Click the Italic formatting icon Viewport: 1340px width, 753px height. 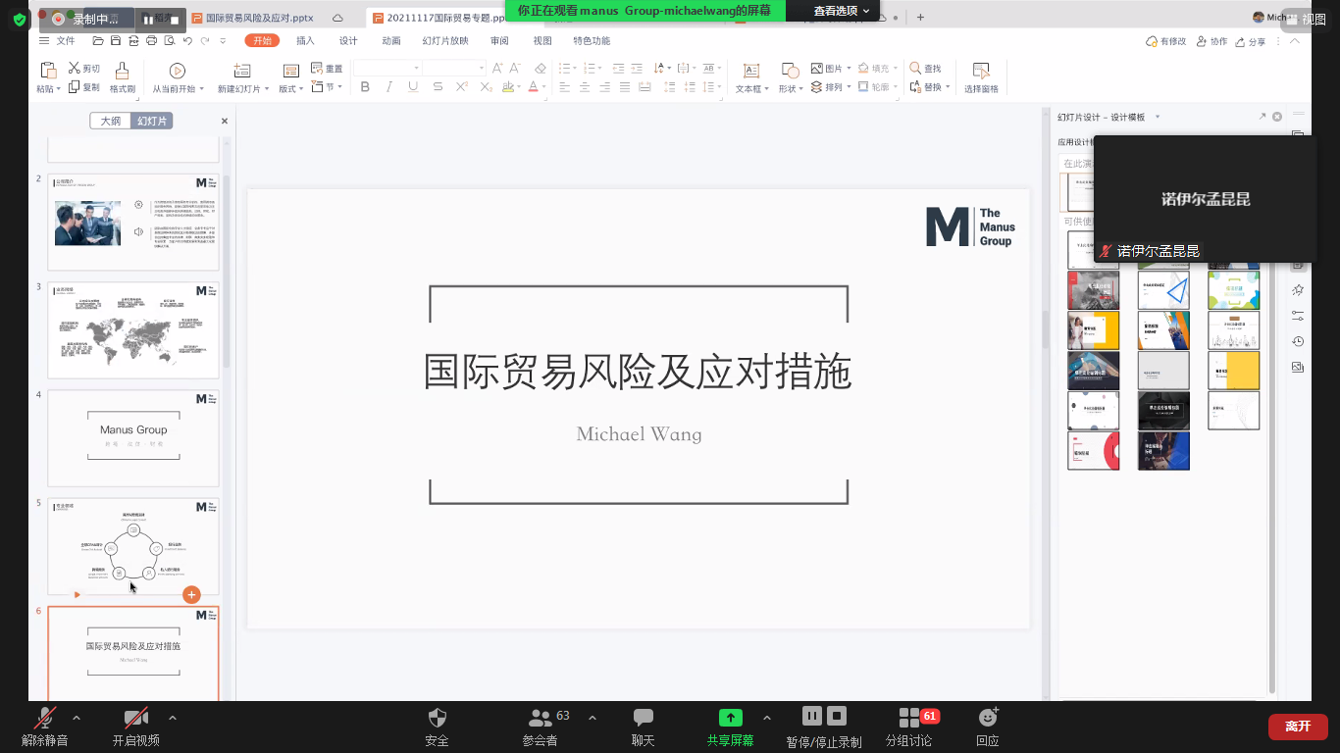(x=389, y=87)
